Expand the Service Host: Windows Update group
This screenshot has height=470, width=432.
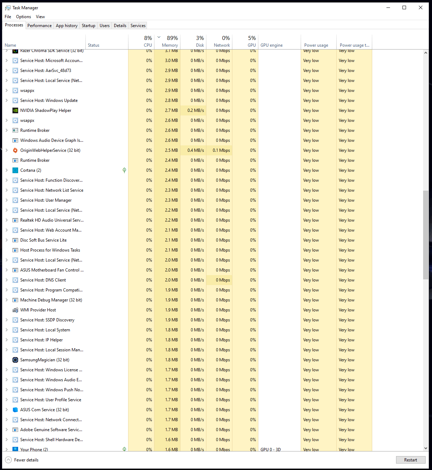click(6, 100)
